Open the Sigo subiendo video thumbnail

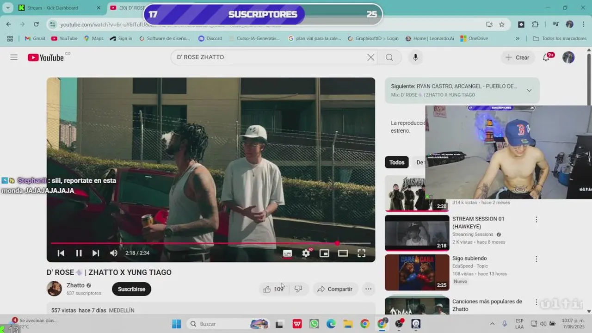coord(417,272)
